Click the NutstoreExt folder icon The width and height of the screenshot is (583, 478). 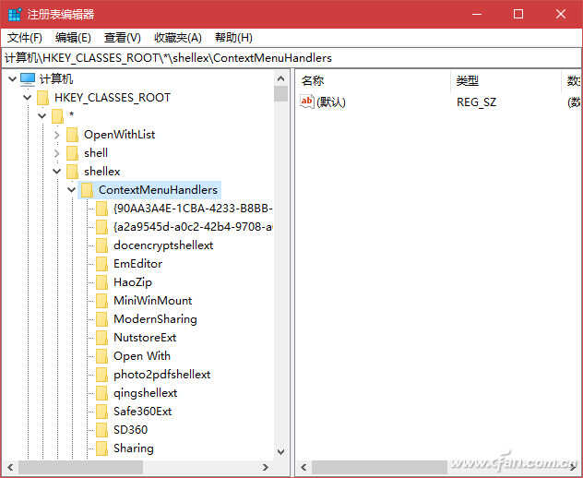point(101,338)
